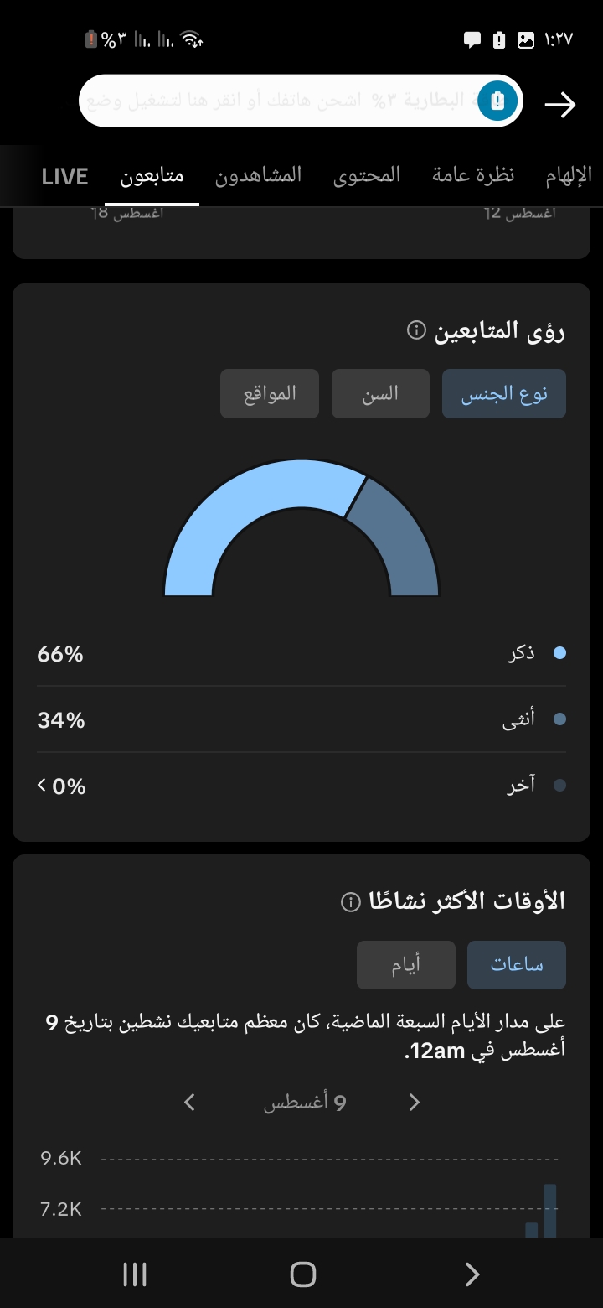Viewport: 603px width, 1308px height.
Task: Go back using the top arrow icon
Action: click(x=560, y=104)
